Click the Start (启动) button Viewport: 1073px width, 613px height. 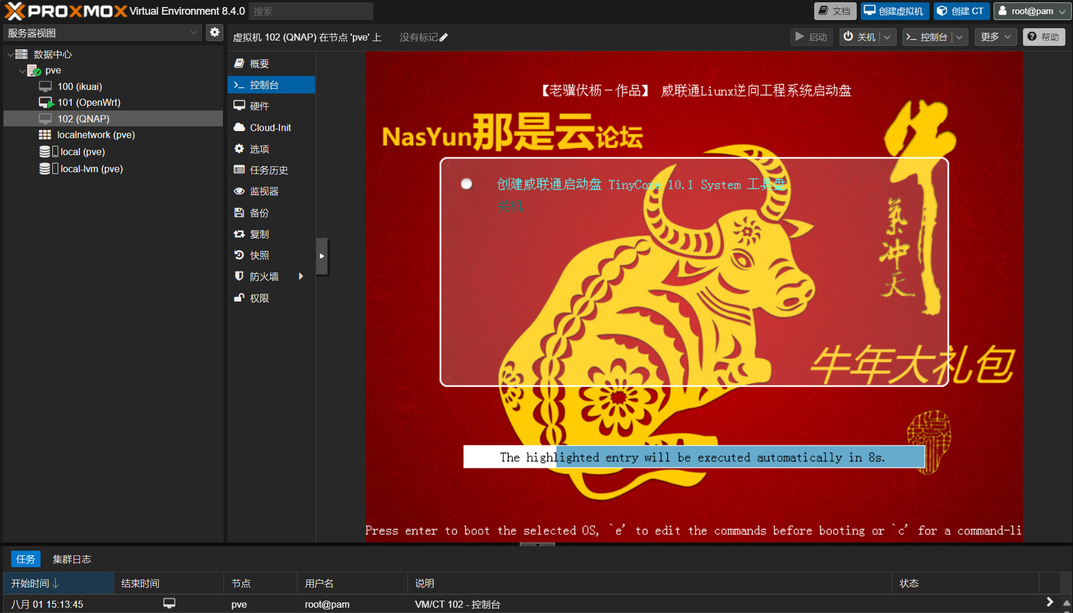811,37
